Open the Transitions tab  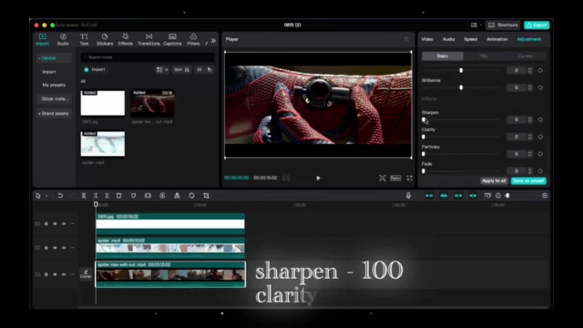[148, 40]
